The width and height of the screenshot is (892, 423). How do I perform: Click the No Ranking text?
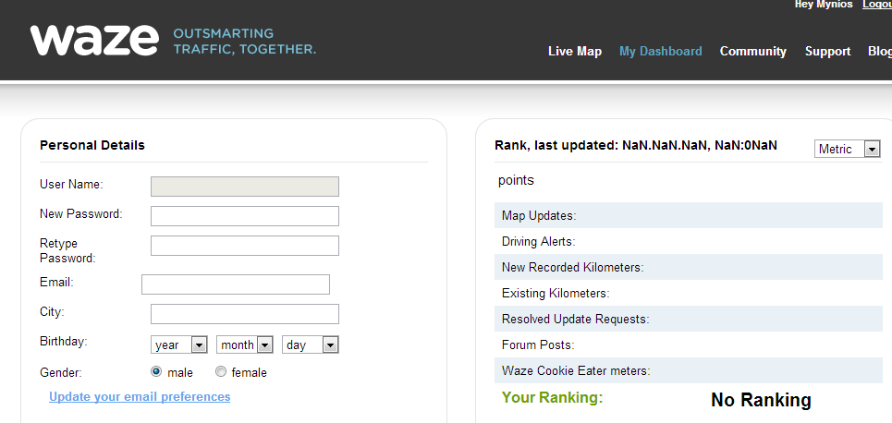pyautogui.click(x=761, y=400)
